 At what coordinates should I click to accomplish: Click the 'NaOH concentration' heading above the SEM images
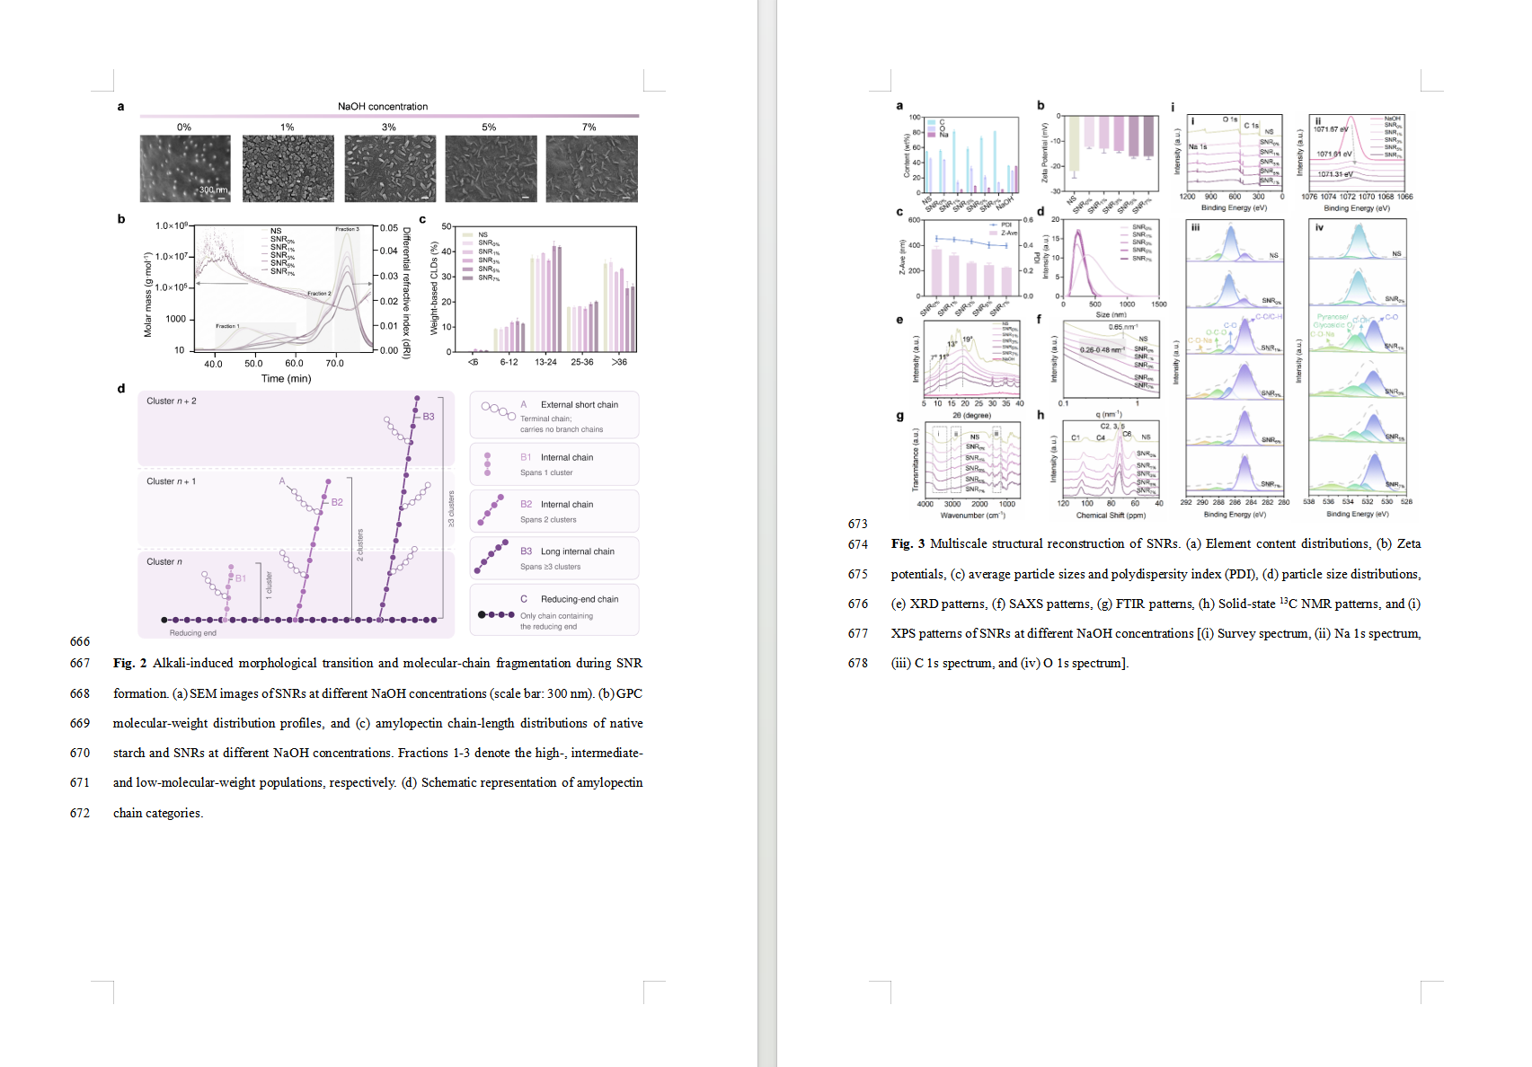(383, 106)
